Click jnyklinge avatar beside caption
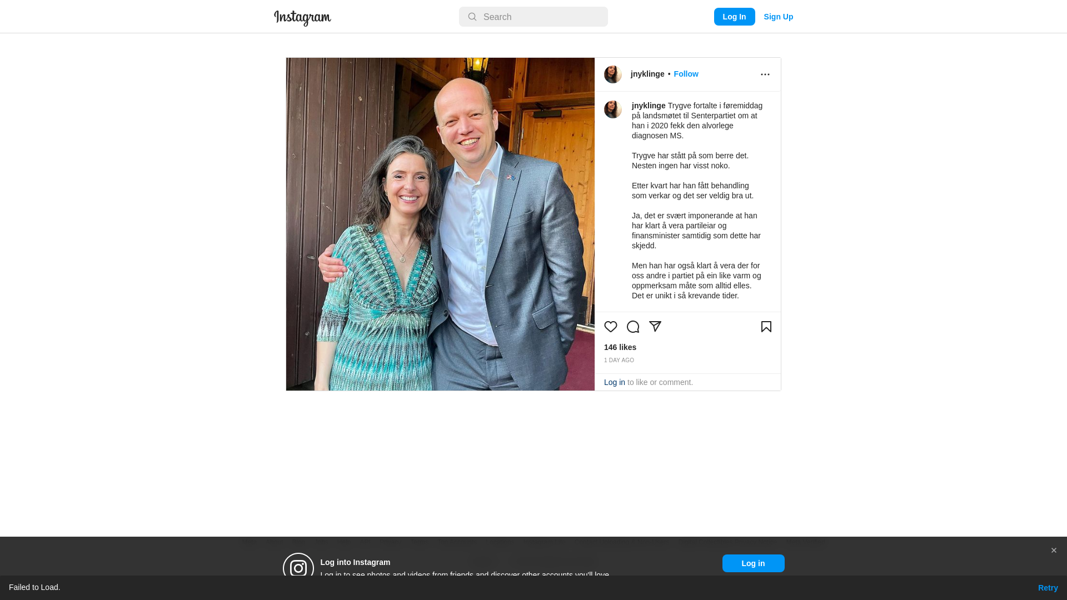Screen dimensions: 1067x600 click(x=613, y=109)
